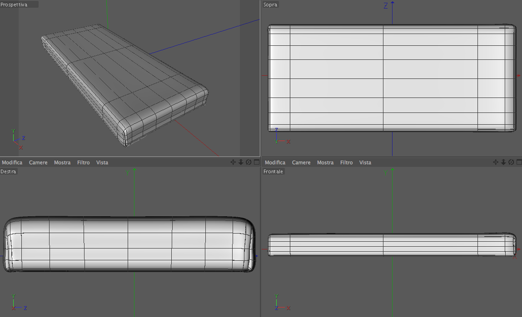Click the rotate view icon in Frontale viewport
Image resolution: width=522 pixels, height=317 pixels.
512,162
